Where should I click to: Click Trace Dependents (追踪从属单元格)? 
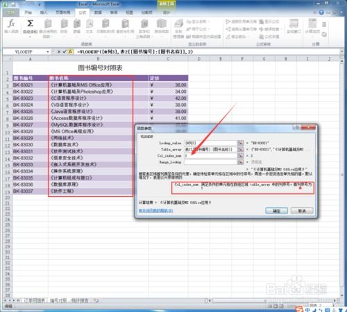coord(241,29)
